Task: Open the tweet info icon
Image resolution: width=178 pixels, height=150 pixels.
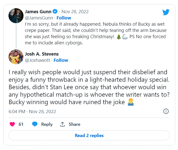Action: point(166,111)
